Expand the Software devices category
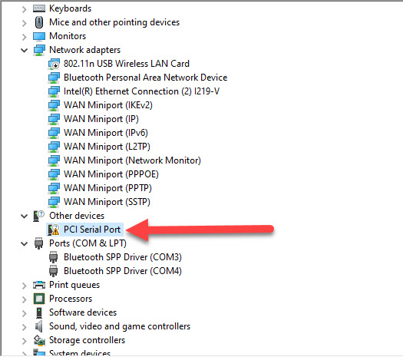Screen dimensions: 403x357 (x=24, y=313)
